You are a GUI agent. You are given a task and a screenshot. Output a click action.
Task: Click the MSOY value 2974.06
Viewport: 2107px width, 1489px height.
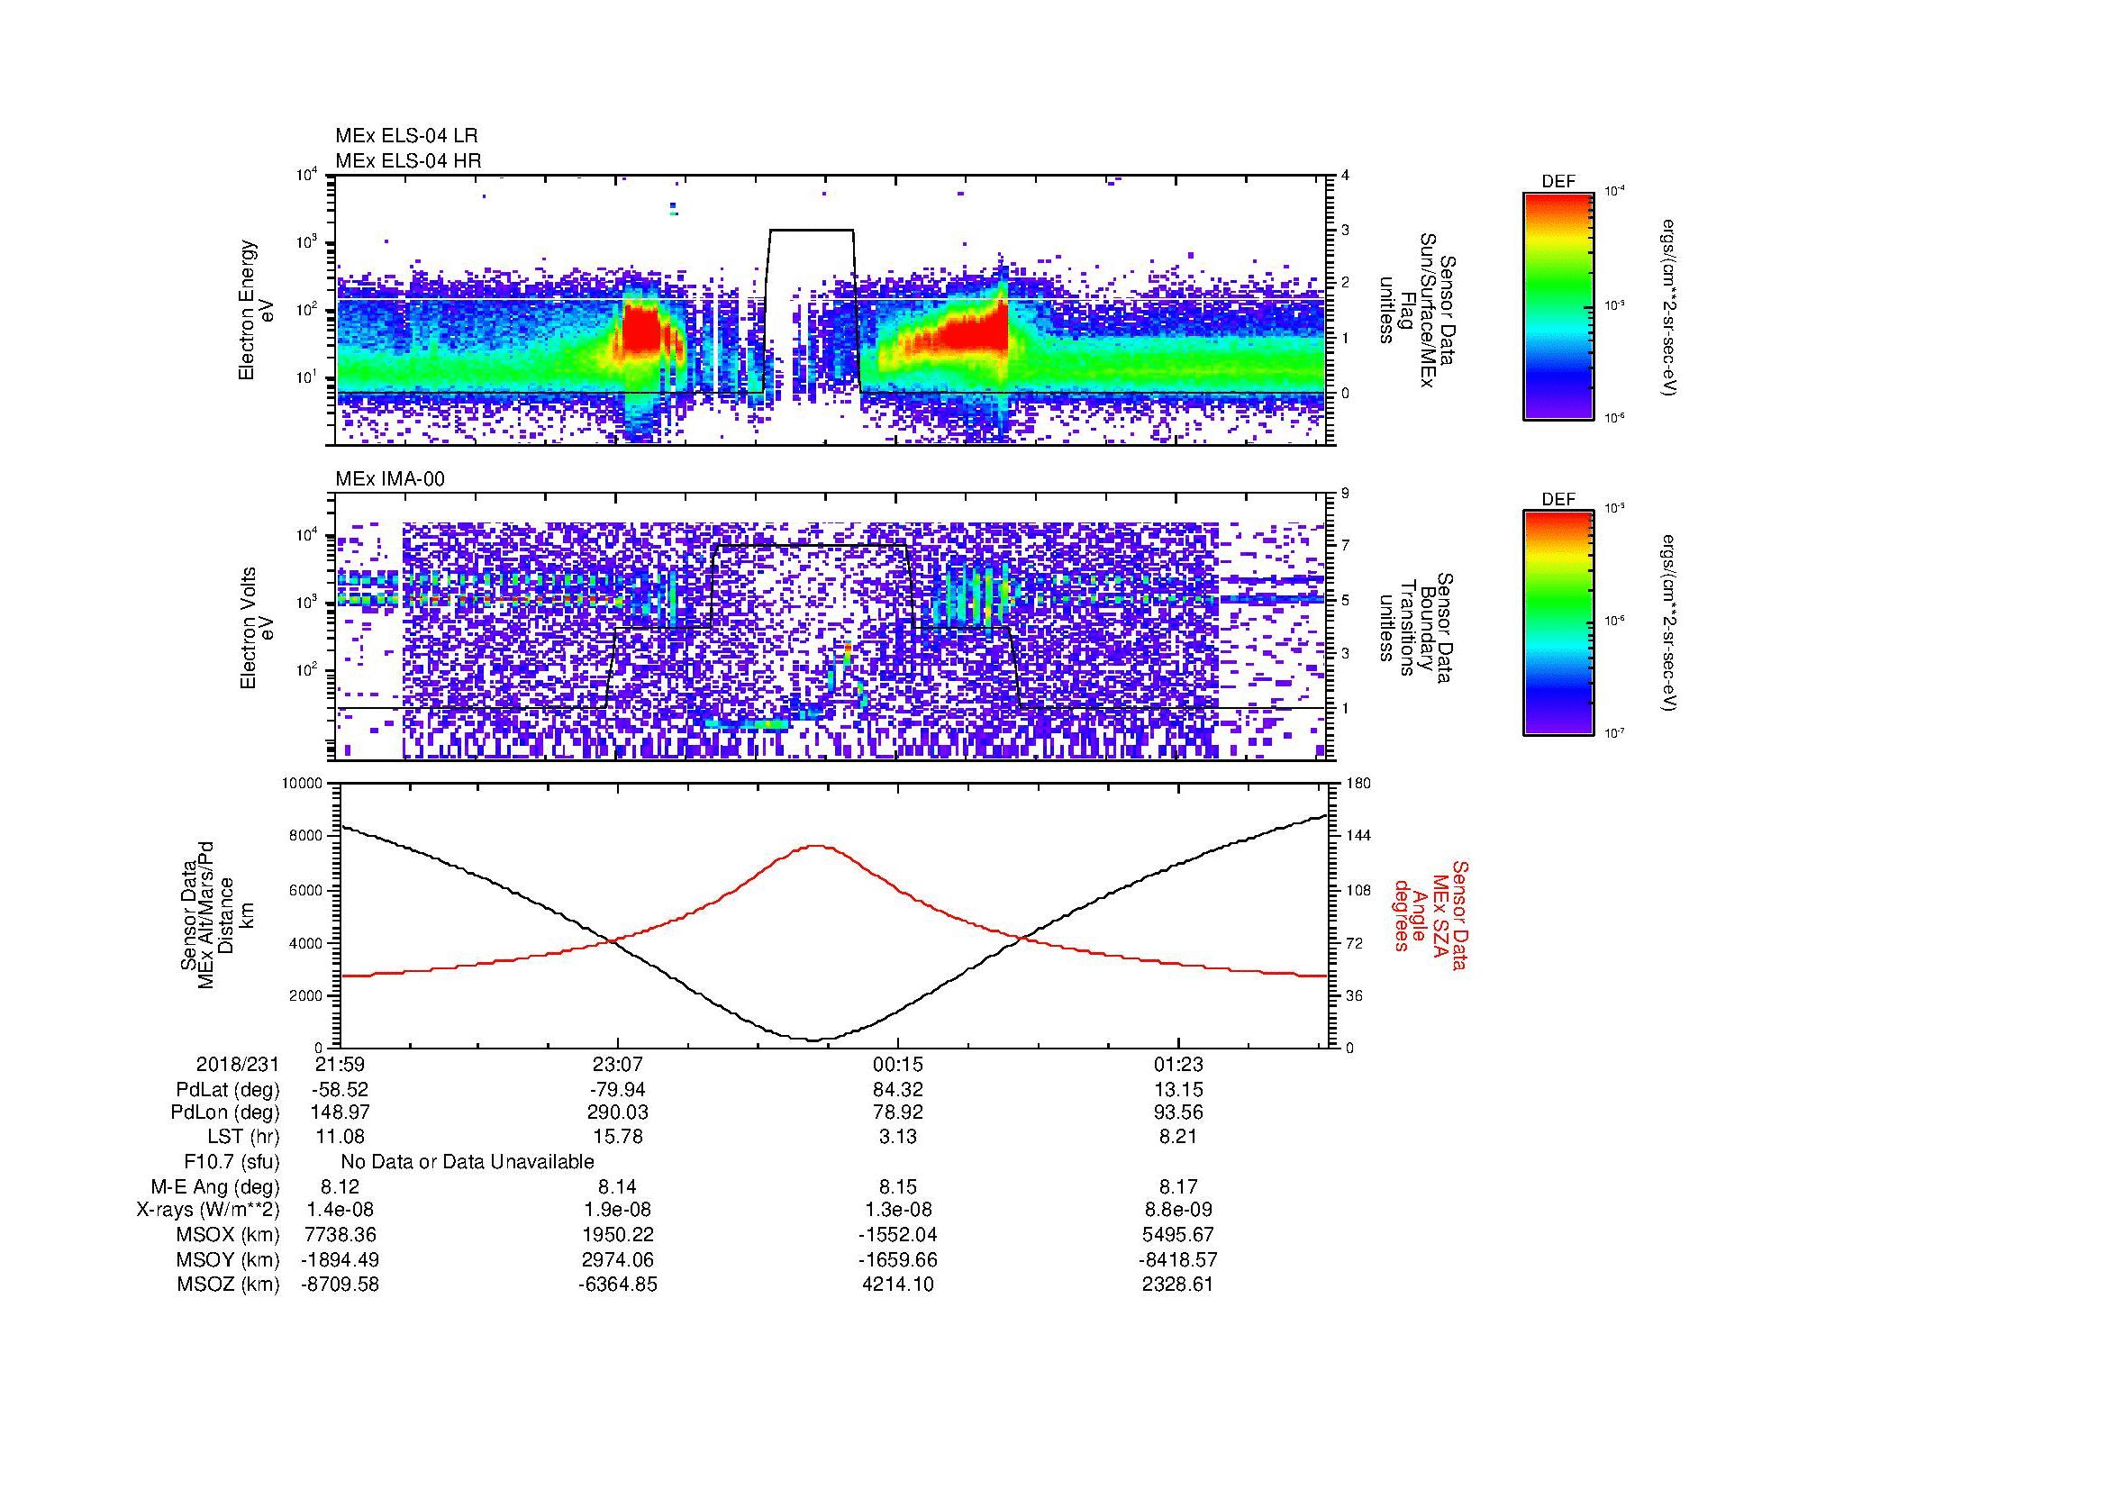[618, 1259]
